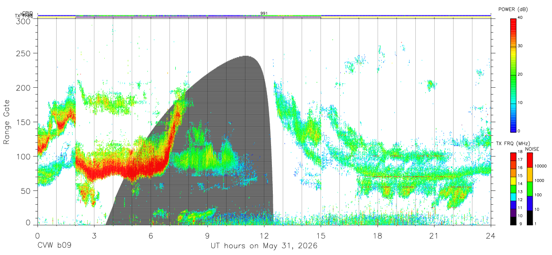Select the 20 label on power scale
The image size is (552, 255).
click(521, 75)
